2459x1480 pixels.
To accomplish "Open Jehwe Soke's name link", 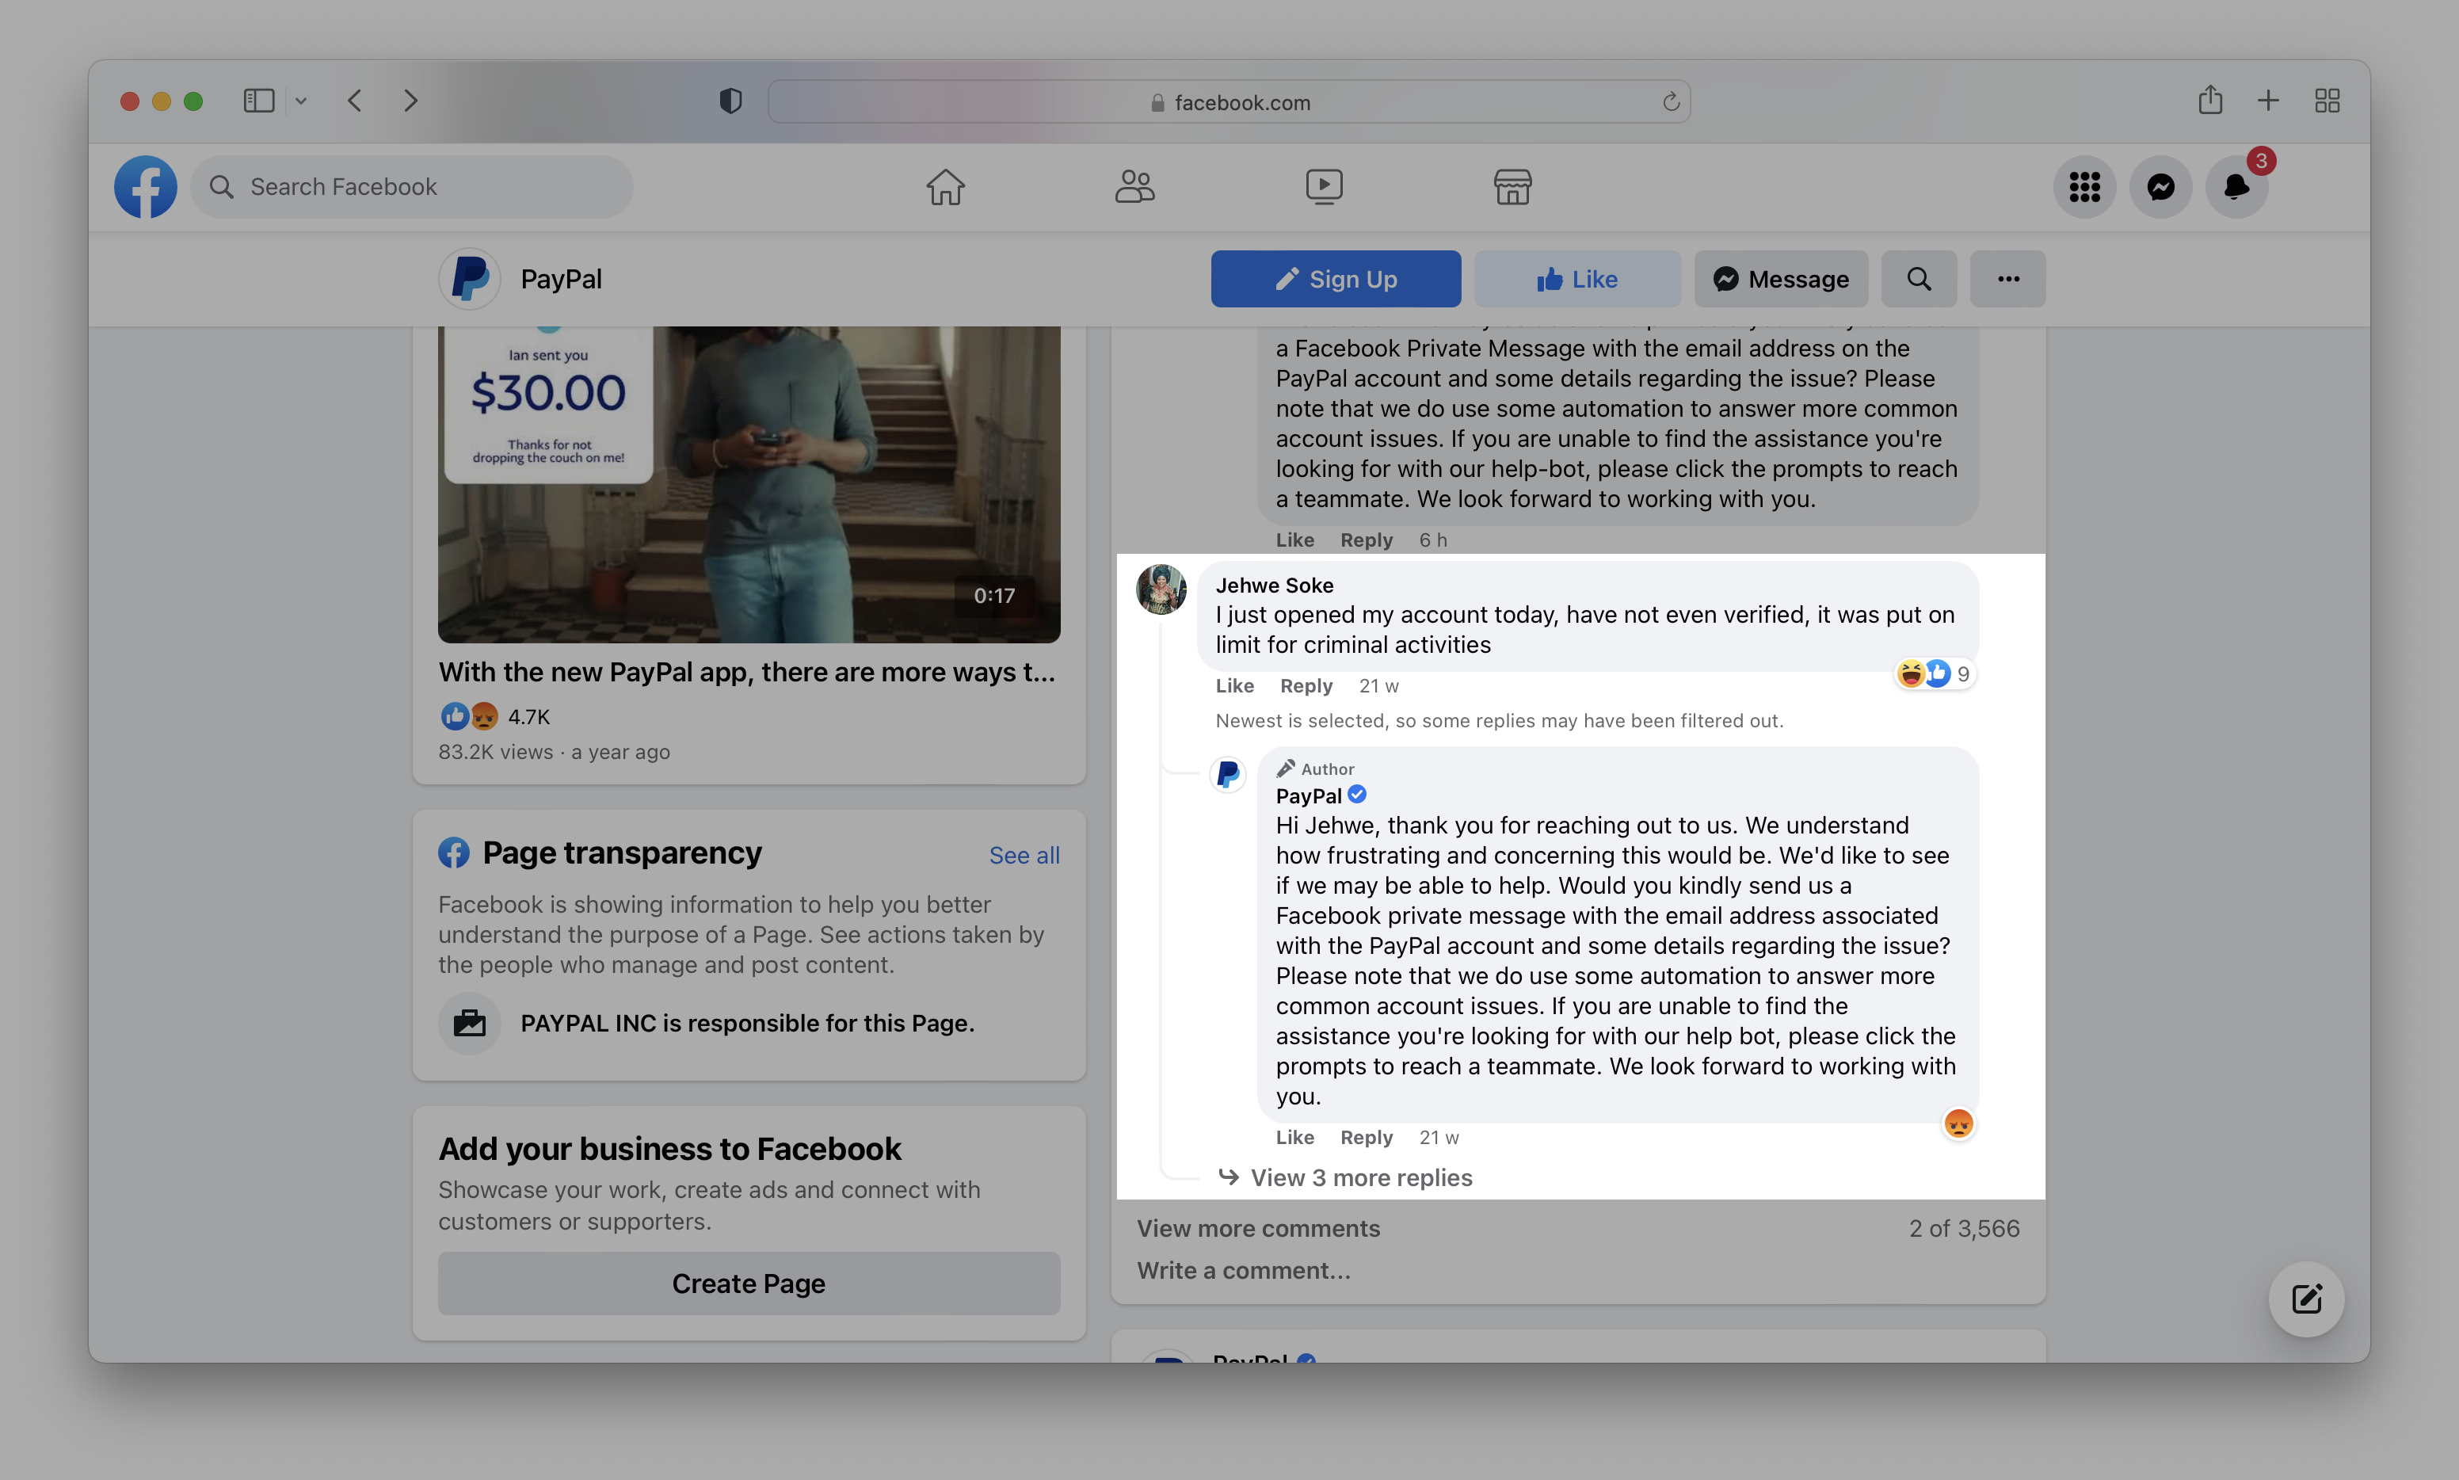I will (1275, 586).
